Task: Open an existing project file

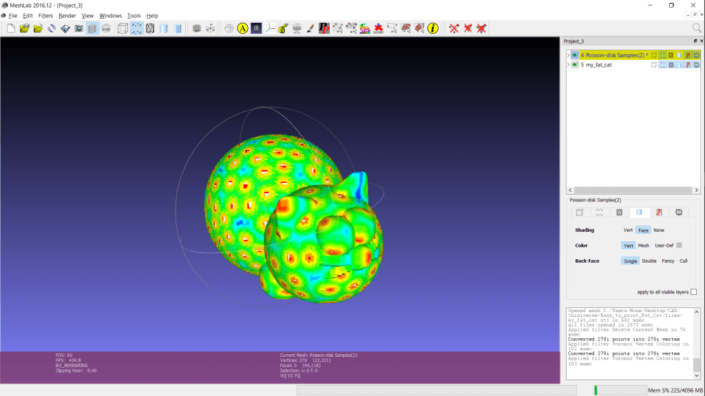Action: point(23,28)
